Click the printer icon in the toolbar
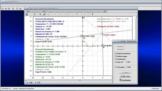Image resolution: width=162 pixels, height=91 pixels. (88, 14)
